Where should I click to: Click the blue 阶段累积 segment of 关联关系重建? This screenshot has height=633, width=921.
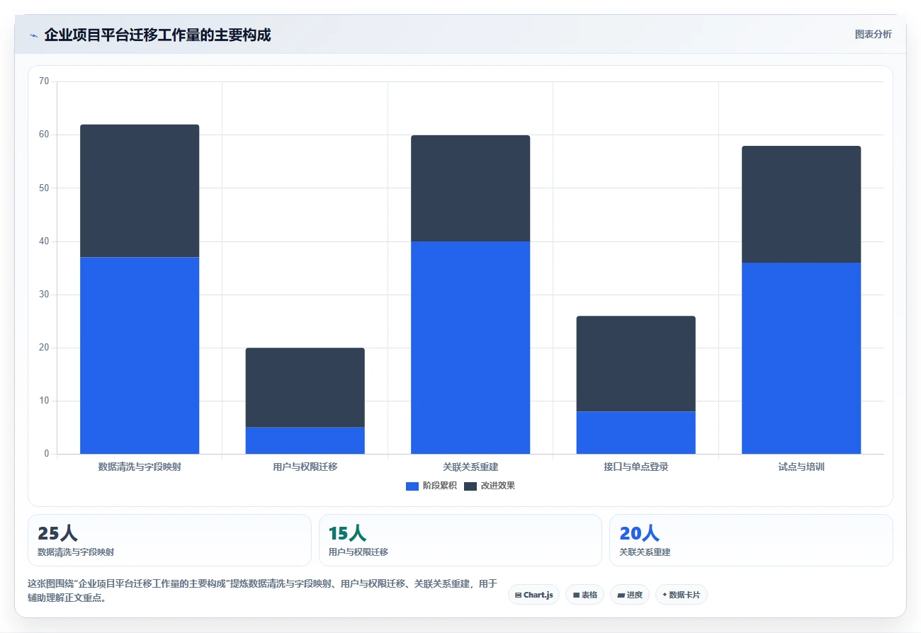pos(470,348)
